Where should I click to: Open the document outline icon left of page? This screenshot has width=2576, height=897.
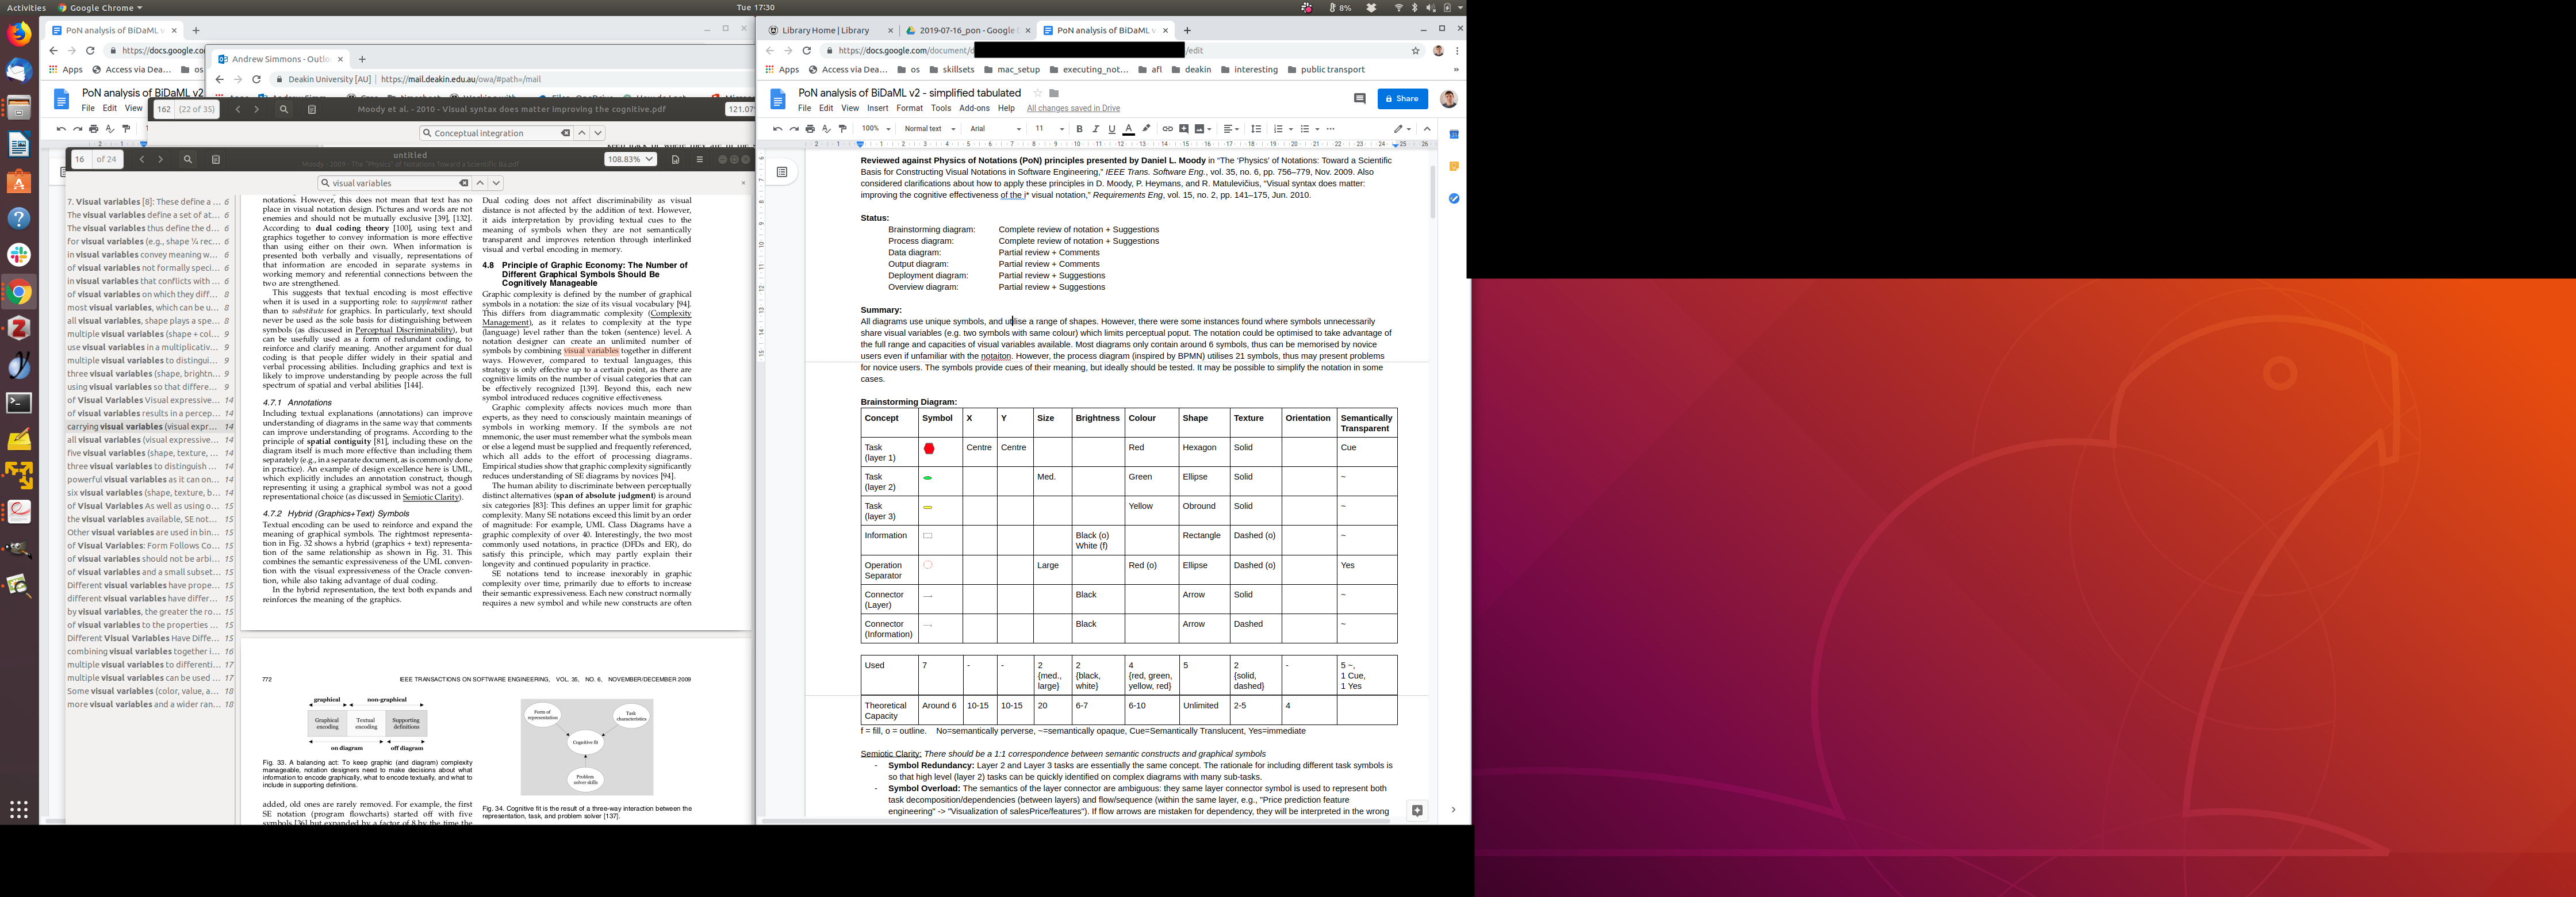(x=782, y=172)
